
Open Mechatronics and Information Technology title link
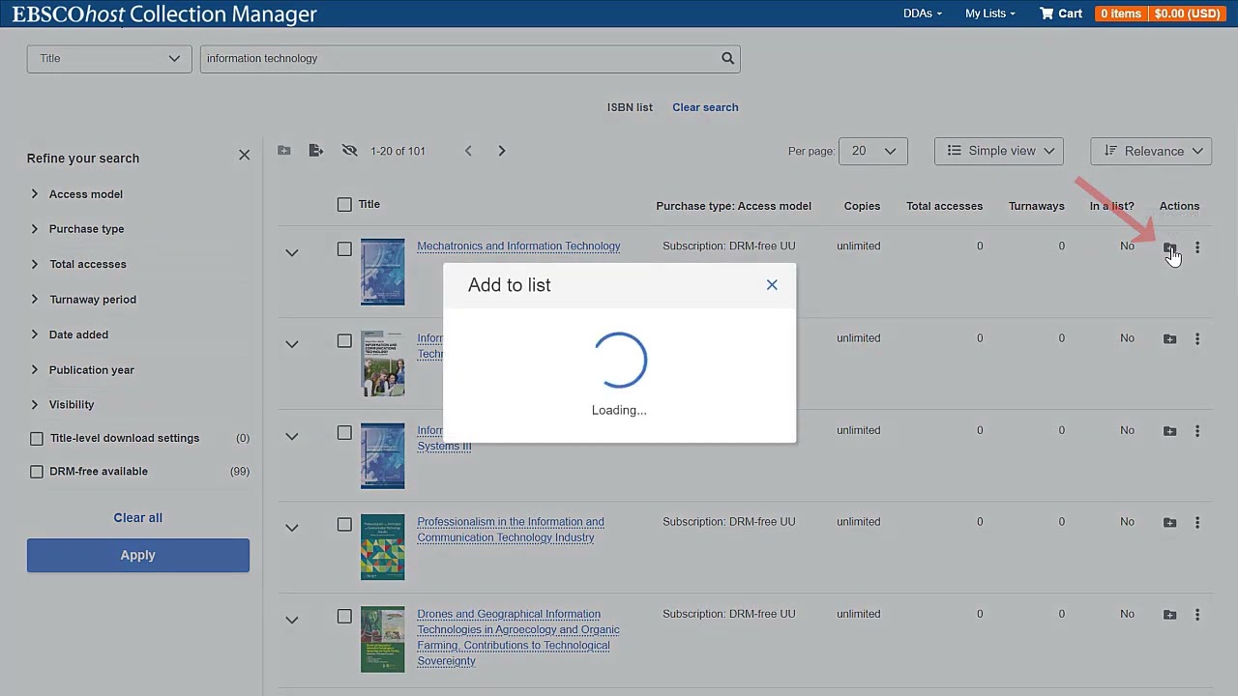coord(518,246)
